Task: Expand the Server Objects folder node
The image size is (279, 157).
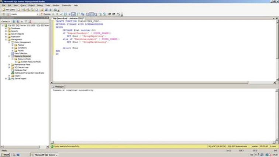Action: 6,34
